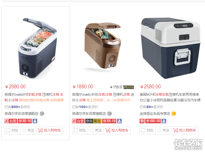Image resolution: width=205 pixels, height=152 pixels.
Task: Click the gray chat icon beside first 英得尔京东自营旗舰店
Action: tap(42, 114)
